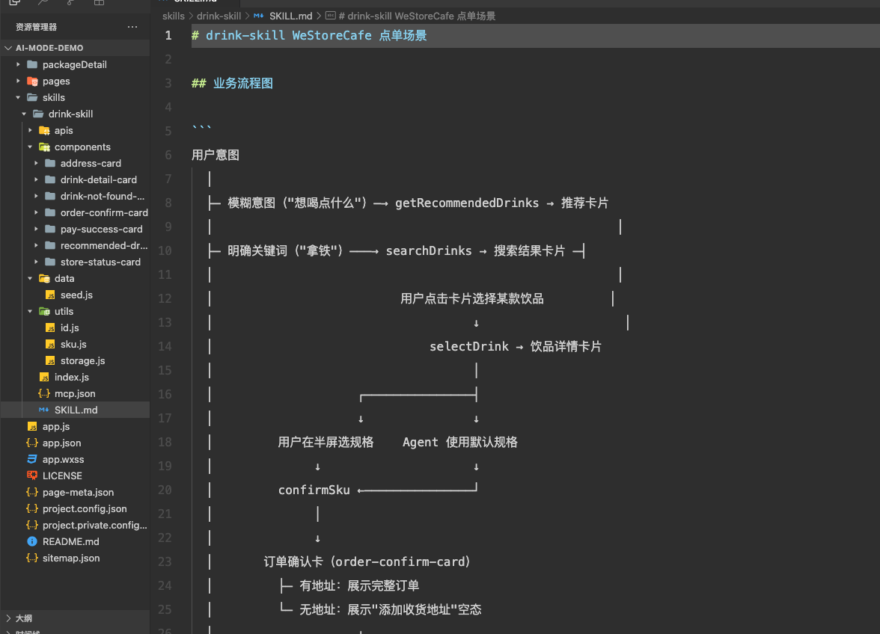
Task: Open the address-card folder
Action: click(91, 163)
